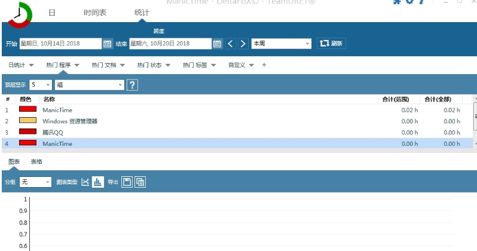Open the 热门 文档 sub-tab
Screen dimensions: 477x251
tap(104, 65)
